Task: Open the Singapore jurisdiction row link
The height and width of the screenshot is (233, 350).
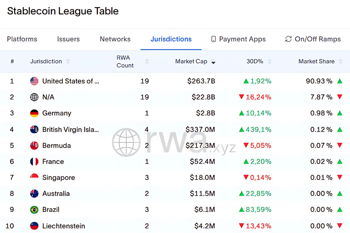Action: (x=59, y=177)
